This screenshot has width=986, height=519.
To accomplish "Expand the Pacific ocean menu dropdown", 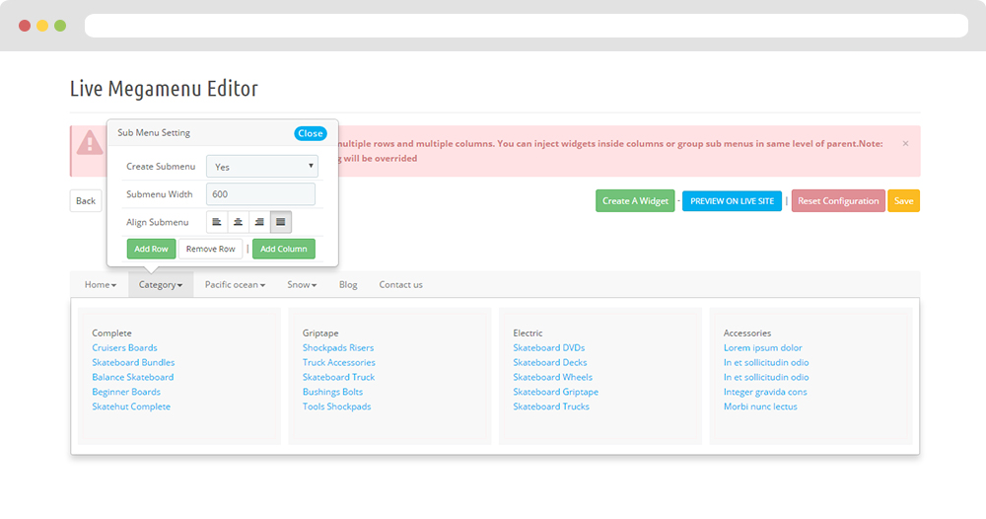I will [x=235, y=285].
